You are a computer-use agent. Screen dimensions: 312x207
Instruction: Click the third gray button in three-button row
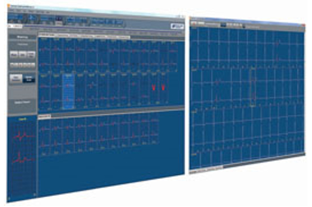(31, 55)
